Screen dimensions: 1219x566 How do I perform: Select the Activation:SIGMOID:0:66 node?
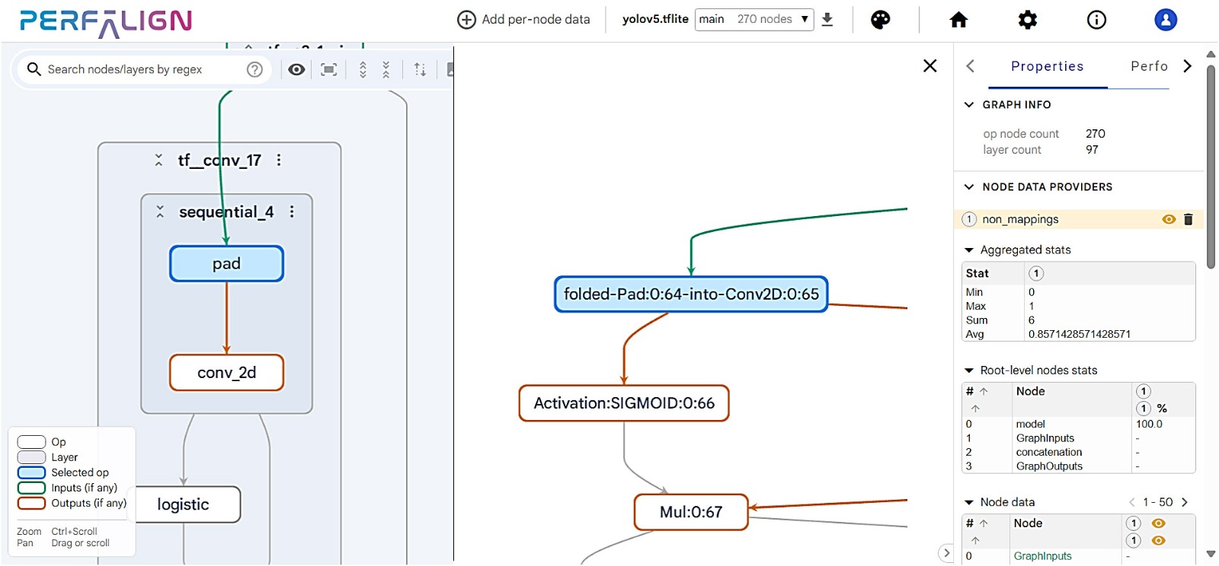[623, 403]
